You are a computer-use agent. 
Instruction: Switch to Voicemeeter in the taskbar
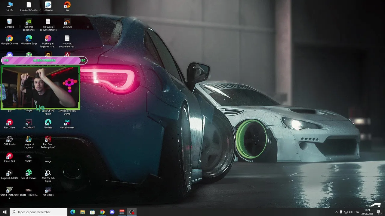point(122,212)
